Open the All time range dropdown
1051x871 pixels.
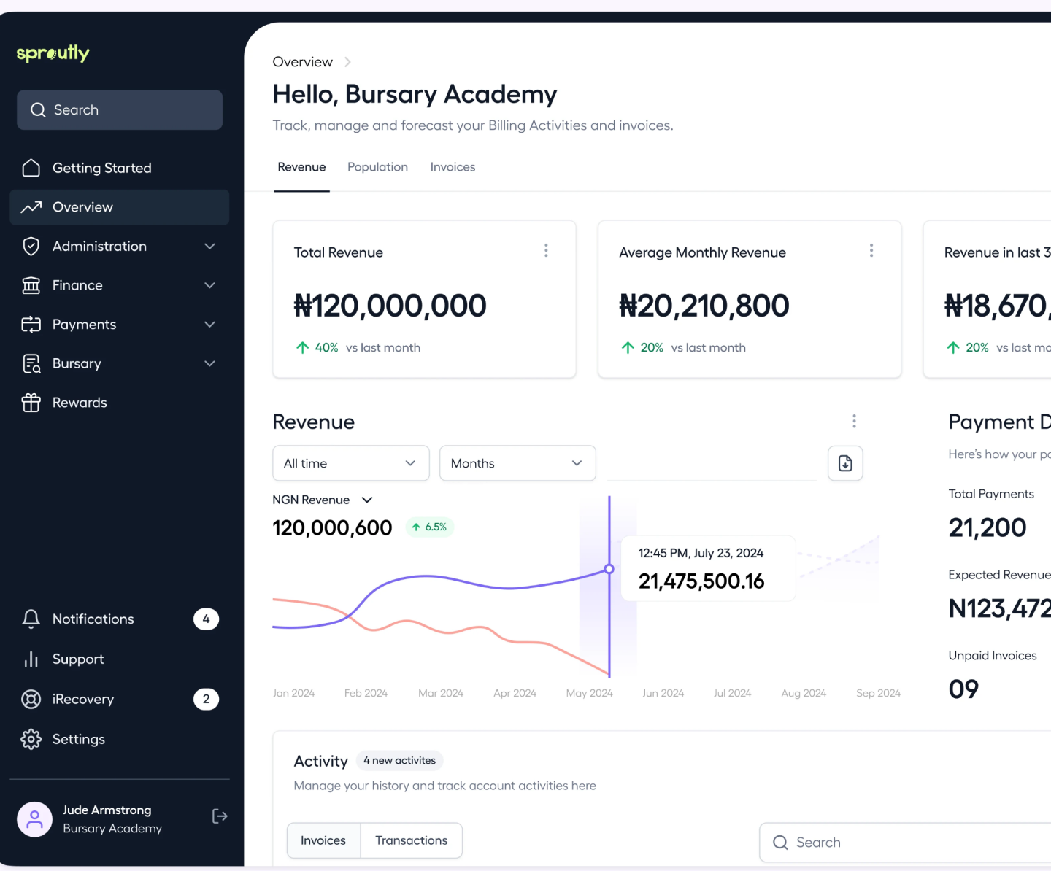tap(350, 463)
